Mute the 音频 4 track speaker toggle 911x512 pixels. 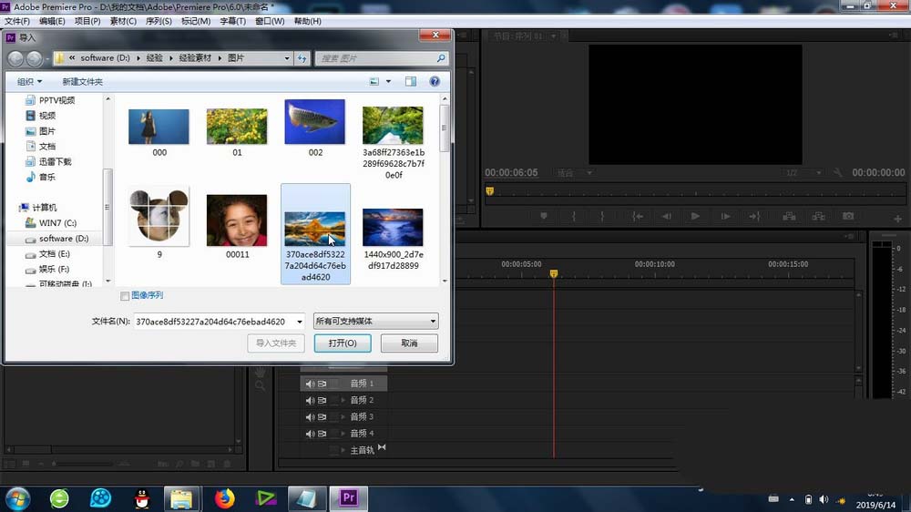coord(310,434)
